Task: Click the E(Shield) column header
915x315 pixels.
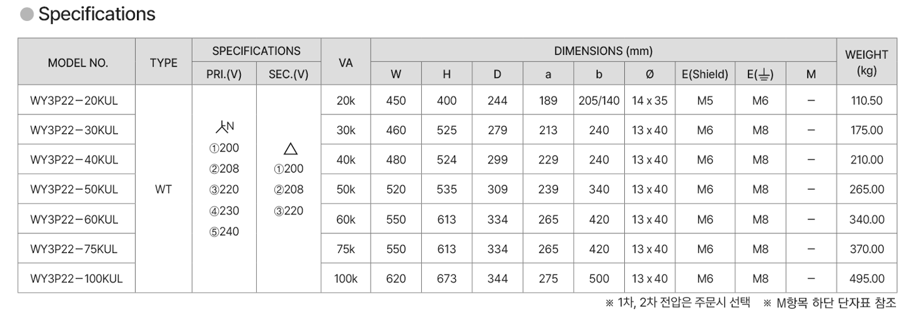Action: [x=705, y=75]
